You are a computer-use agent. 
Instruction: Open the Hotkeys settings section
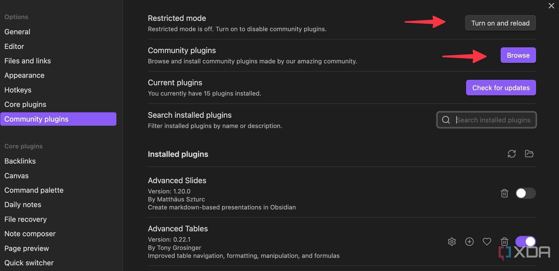tap(18, 90)
